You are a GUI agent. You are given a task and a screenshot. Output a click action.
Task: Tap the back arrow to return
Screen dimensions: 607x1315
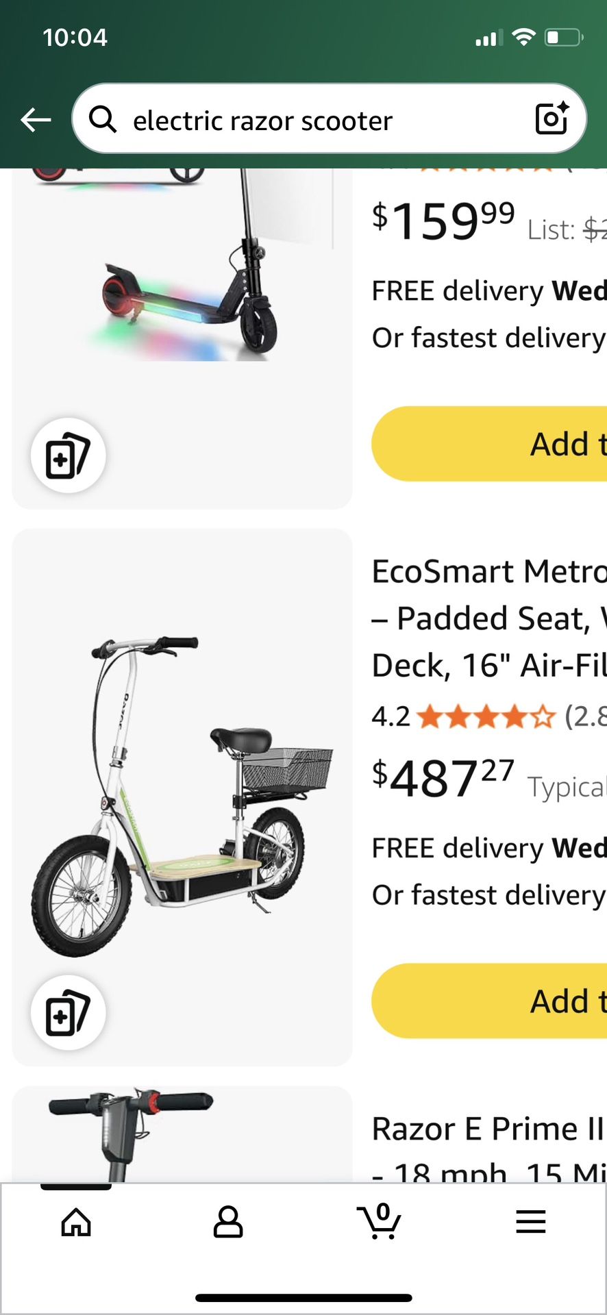[x=35, y=118]
